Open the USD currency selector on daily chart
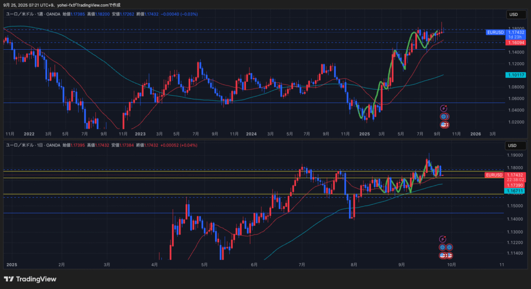The image size is (531, 289). [513, 145]
